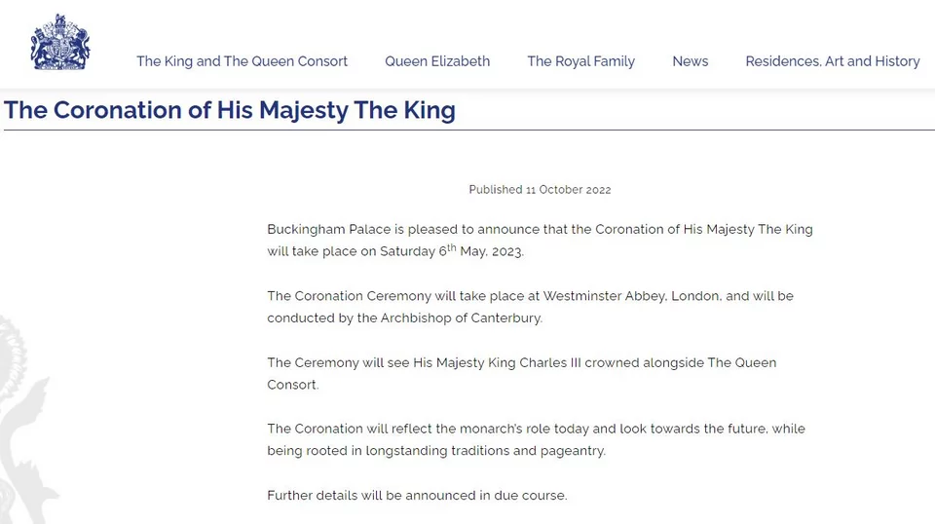Open Residences, Art and History menu

[x=832, y=61]
